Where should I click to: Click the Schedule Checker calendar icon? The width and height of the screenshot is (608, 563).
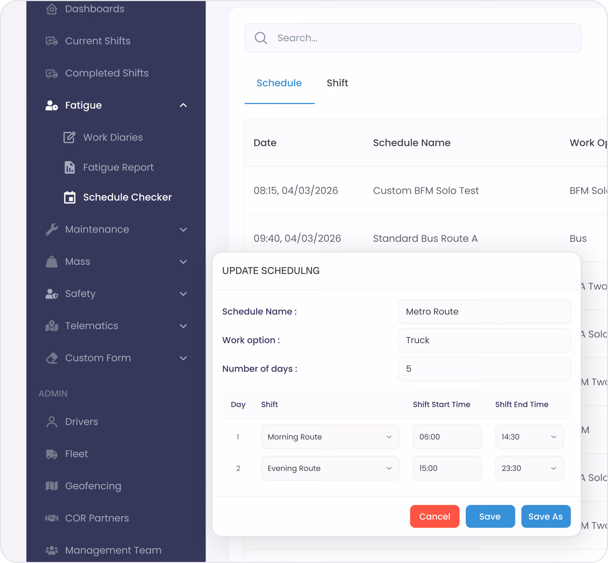(x=70, y=197)
